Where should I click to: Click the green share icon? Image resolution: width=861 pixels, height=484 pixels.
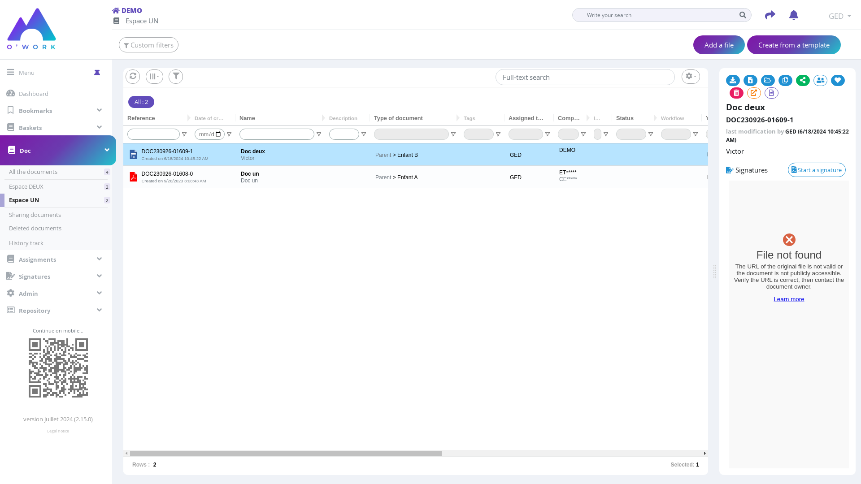click(x=803, y=81)
